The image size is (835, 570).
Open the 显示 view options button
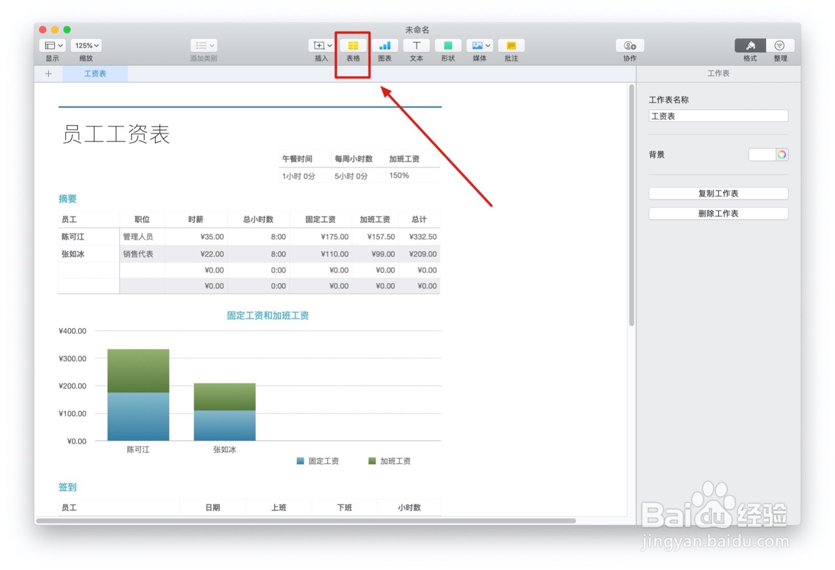tap(52, 45)
